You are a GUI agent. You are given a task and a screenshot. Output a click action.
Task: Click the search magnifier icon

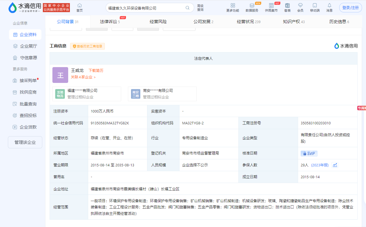tap(188, 8)
